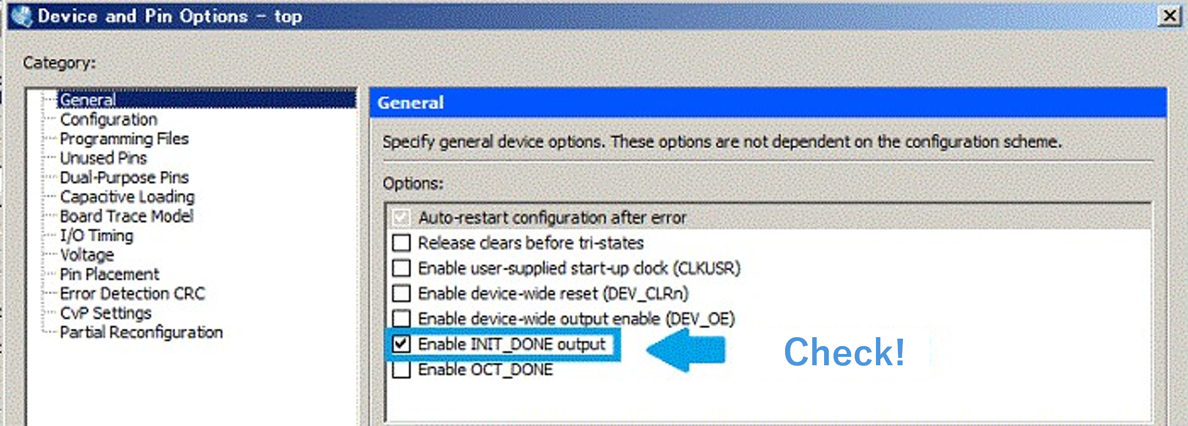This screenshot has height=426, width=1188.
Task: Select Pin Placement in the list
Action: 109,274
